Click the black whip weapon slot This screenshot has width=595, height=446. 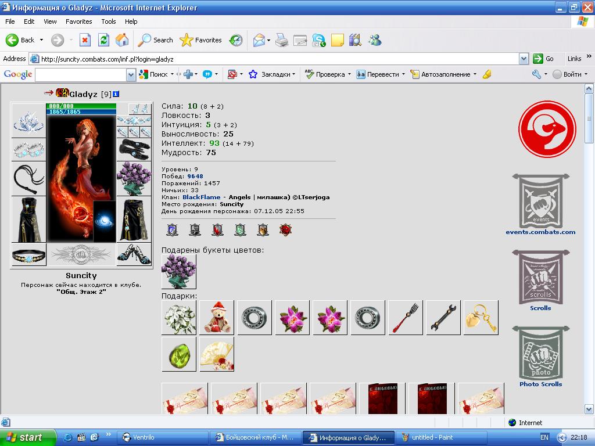click(28, 178)
